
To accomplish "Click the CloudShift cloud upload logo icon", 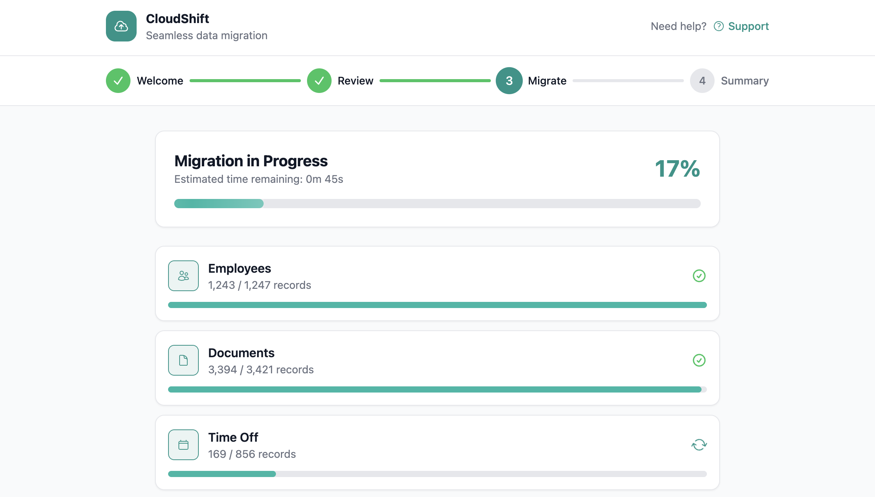I will pos(121,26).
